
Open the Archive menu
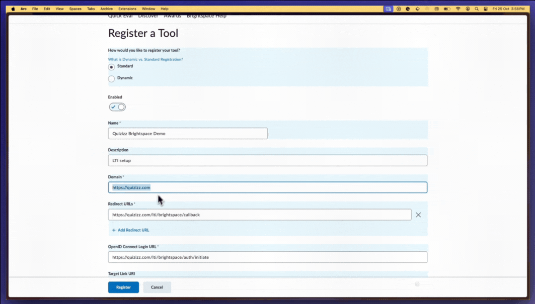pyautogui.click(x=107, y=9)
